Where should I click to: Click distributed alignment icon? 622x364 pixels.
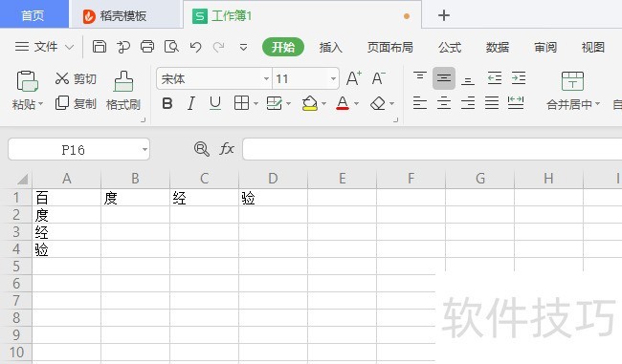tap(516, 103)
